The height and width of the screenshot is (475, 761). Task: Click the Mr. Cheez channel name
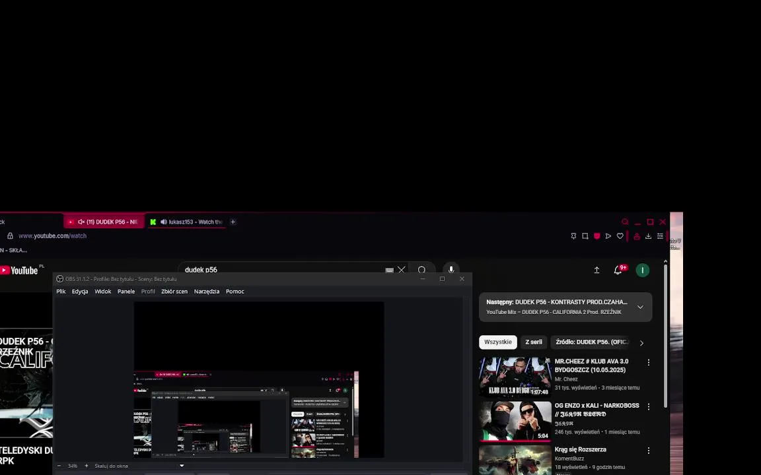pyautogui.click(x=566, y=379)
